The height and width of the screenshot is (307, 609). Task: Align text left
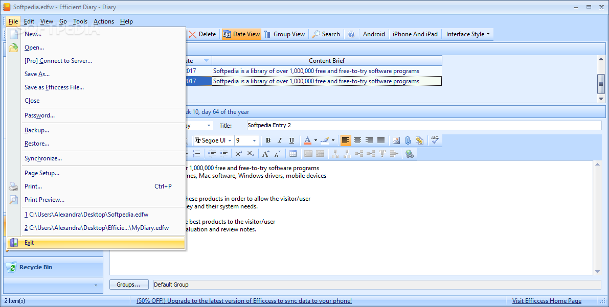345,140
